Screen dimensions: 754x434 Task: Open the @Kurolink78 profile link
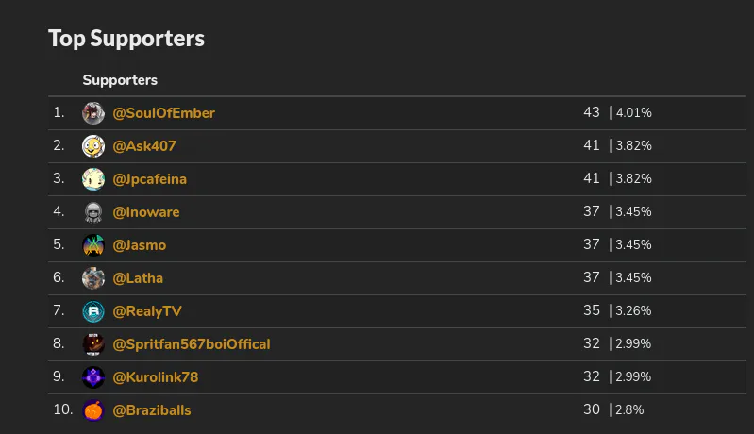156,377
